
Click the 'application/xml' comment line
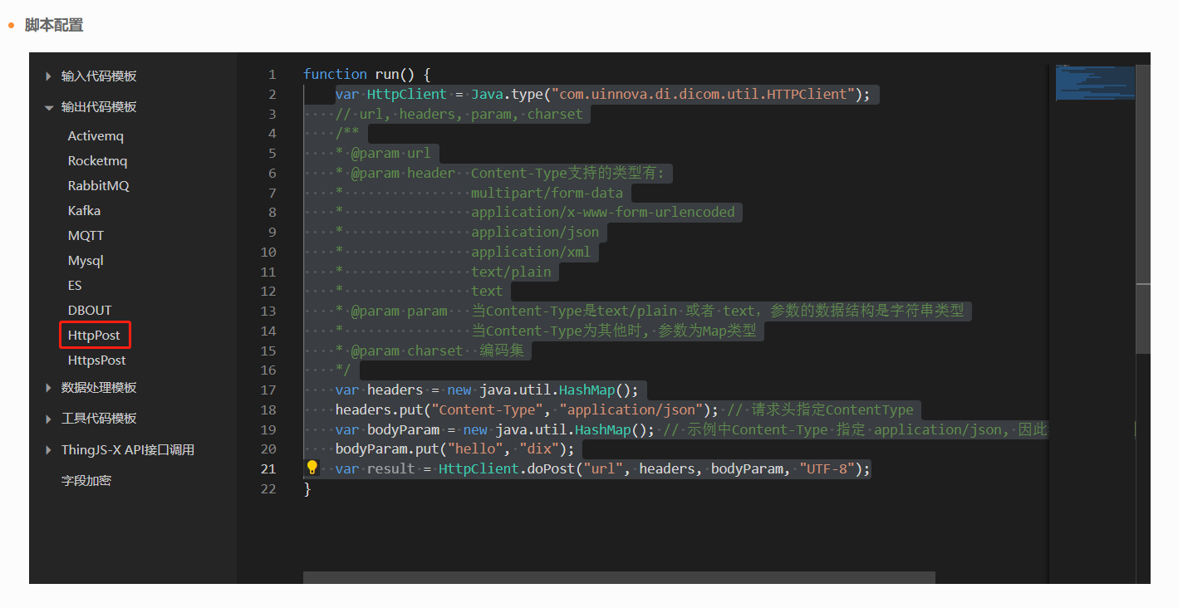click(531, 252)
